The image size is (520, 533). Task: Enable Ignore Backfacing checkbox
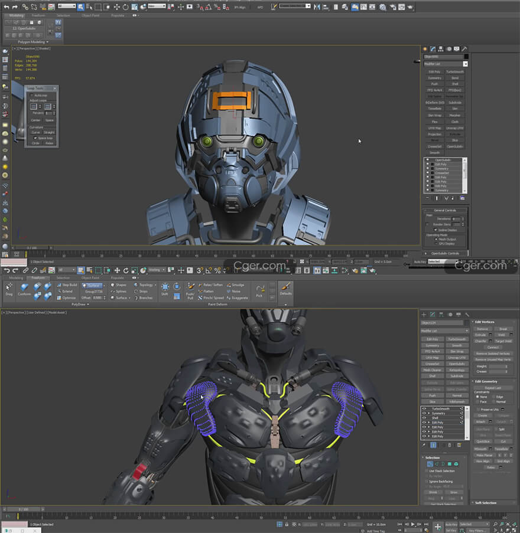coord(427,481)
